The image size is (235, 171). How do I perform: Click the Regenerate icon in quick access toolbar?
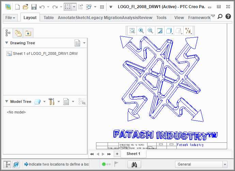81,7
